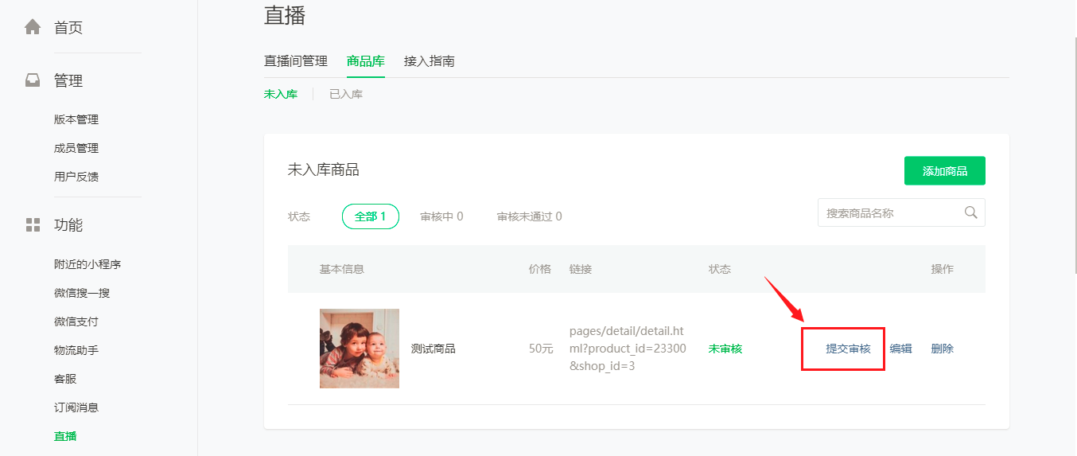
Task: Show 已入库 products
Action: [x=346, y=94]
